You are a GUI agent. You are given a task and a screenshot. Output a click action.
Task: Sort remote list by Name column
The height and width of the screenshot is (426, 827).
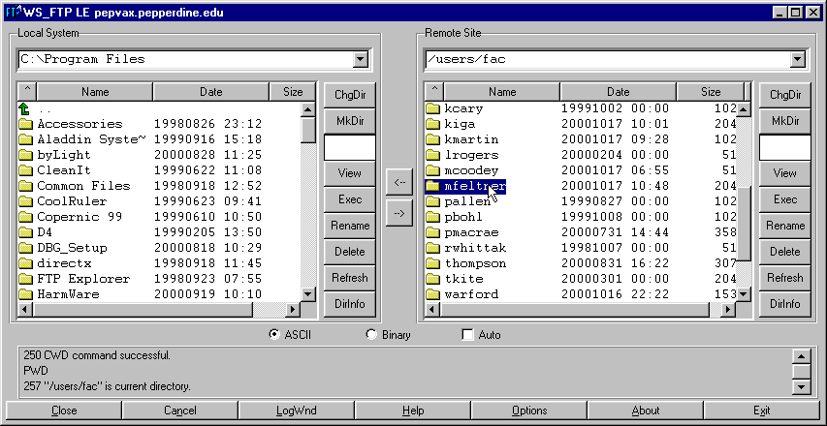tap(502, 92)
